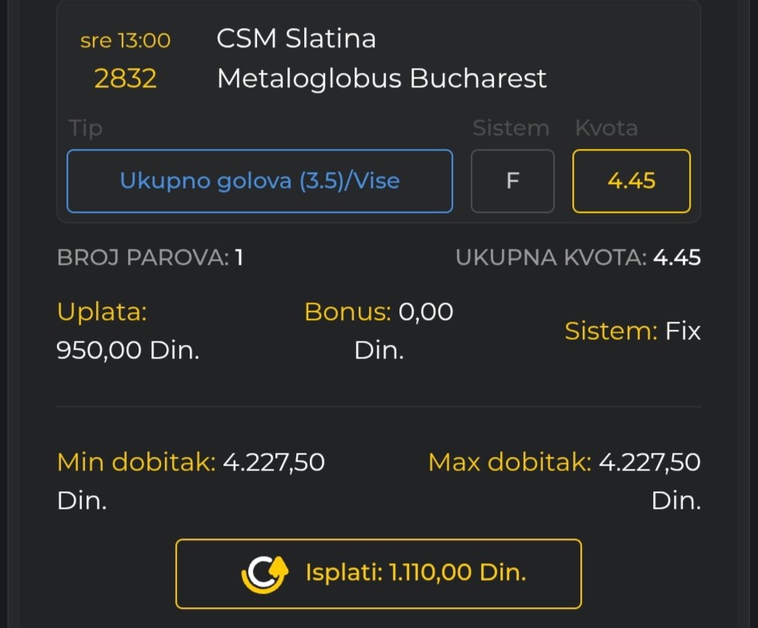Select the Ukupno golova (3.5)/Vise tip

pos(259,181)
